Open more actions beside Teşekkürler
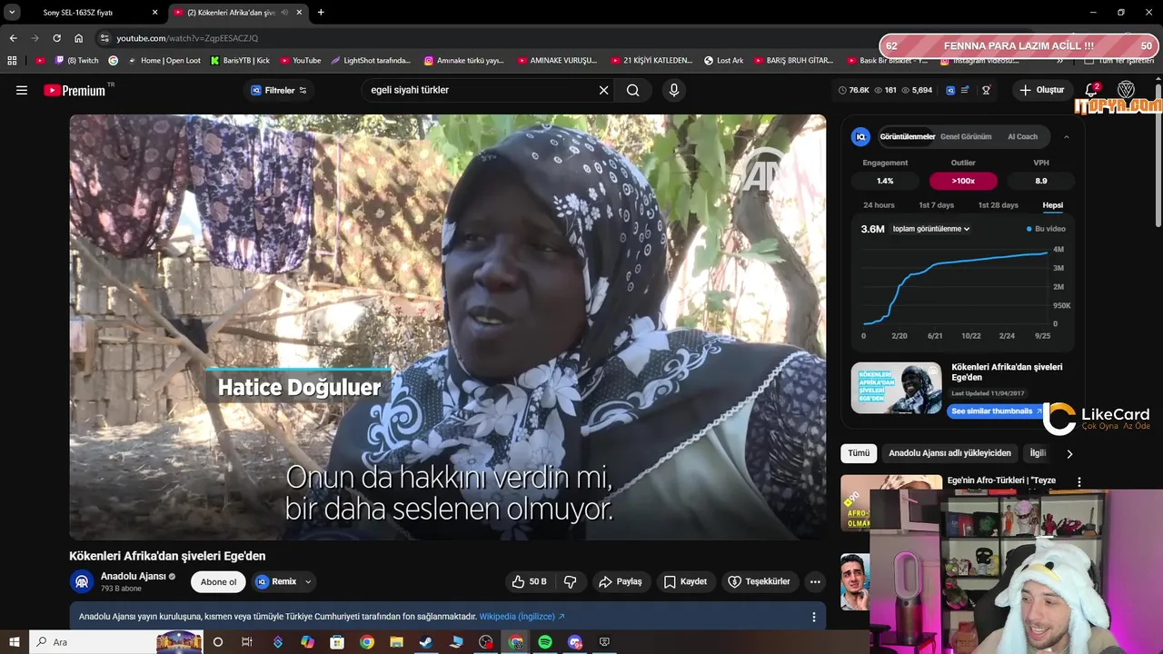1163x654 pixels. [x=815, y=581]
